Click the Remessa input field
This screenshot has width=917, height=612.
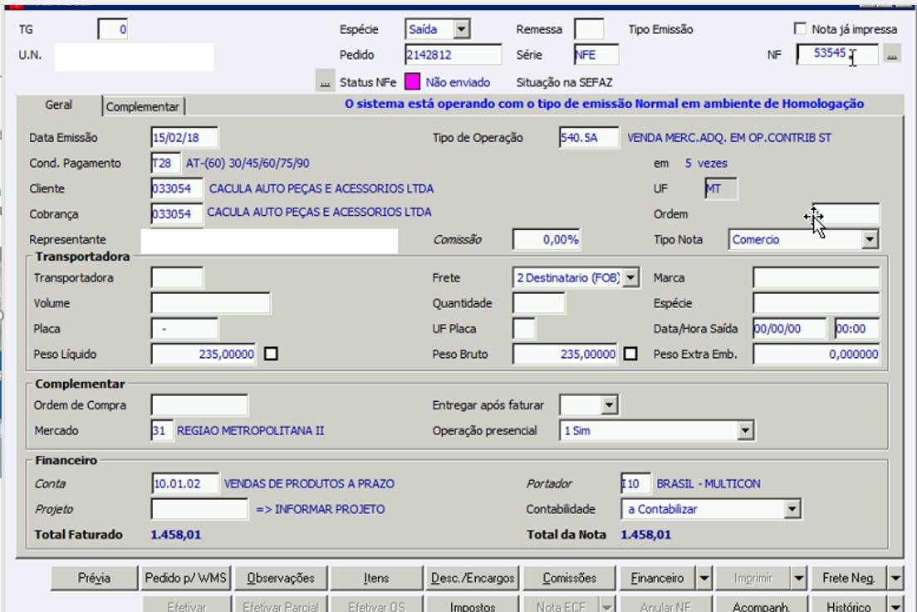click(588, 29)
